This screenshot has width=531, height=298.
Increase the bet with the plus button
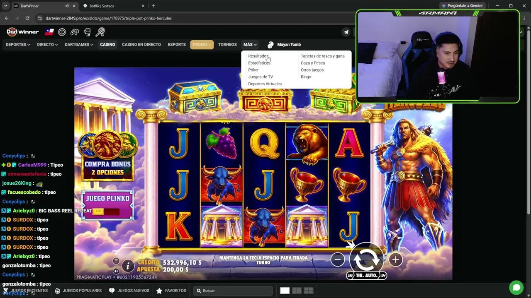(395, 260)
